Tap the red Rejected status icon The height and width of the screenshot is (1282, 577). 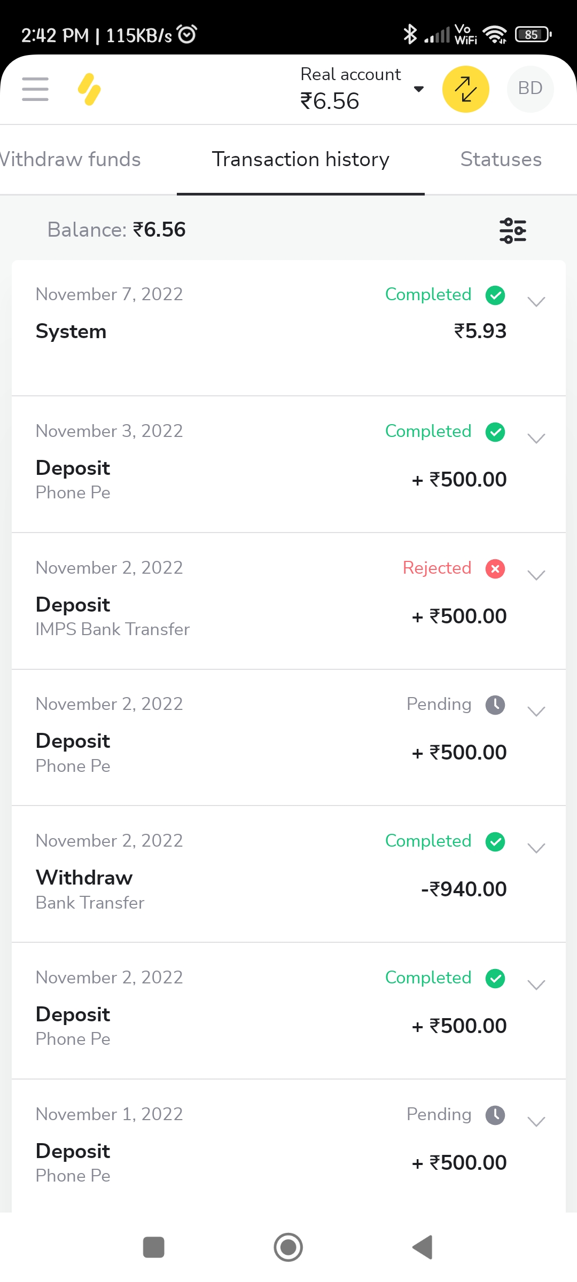(495, 568)
